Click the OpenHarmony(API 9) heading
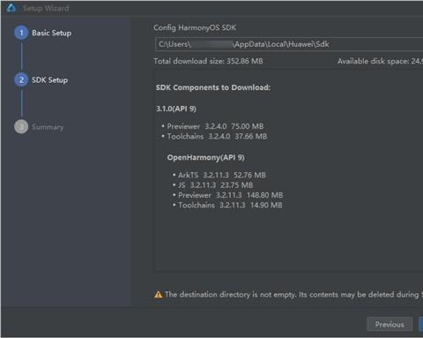The image size is (423, 338). [x=205, y=158]
